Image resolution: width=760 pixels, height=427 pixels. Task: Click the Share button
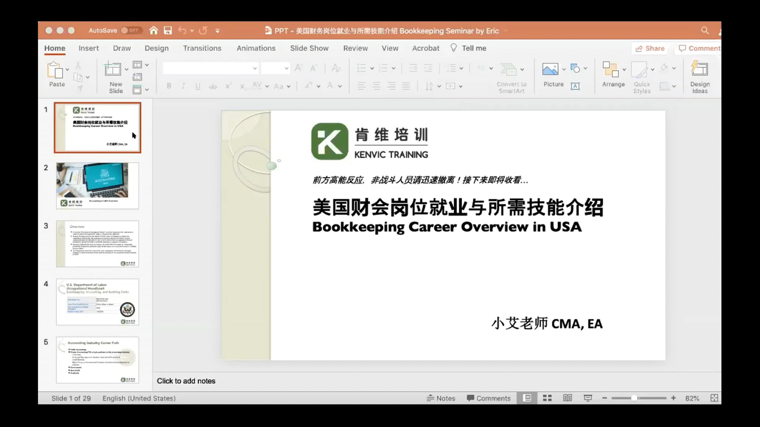click(650, 48)
